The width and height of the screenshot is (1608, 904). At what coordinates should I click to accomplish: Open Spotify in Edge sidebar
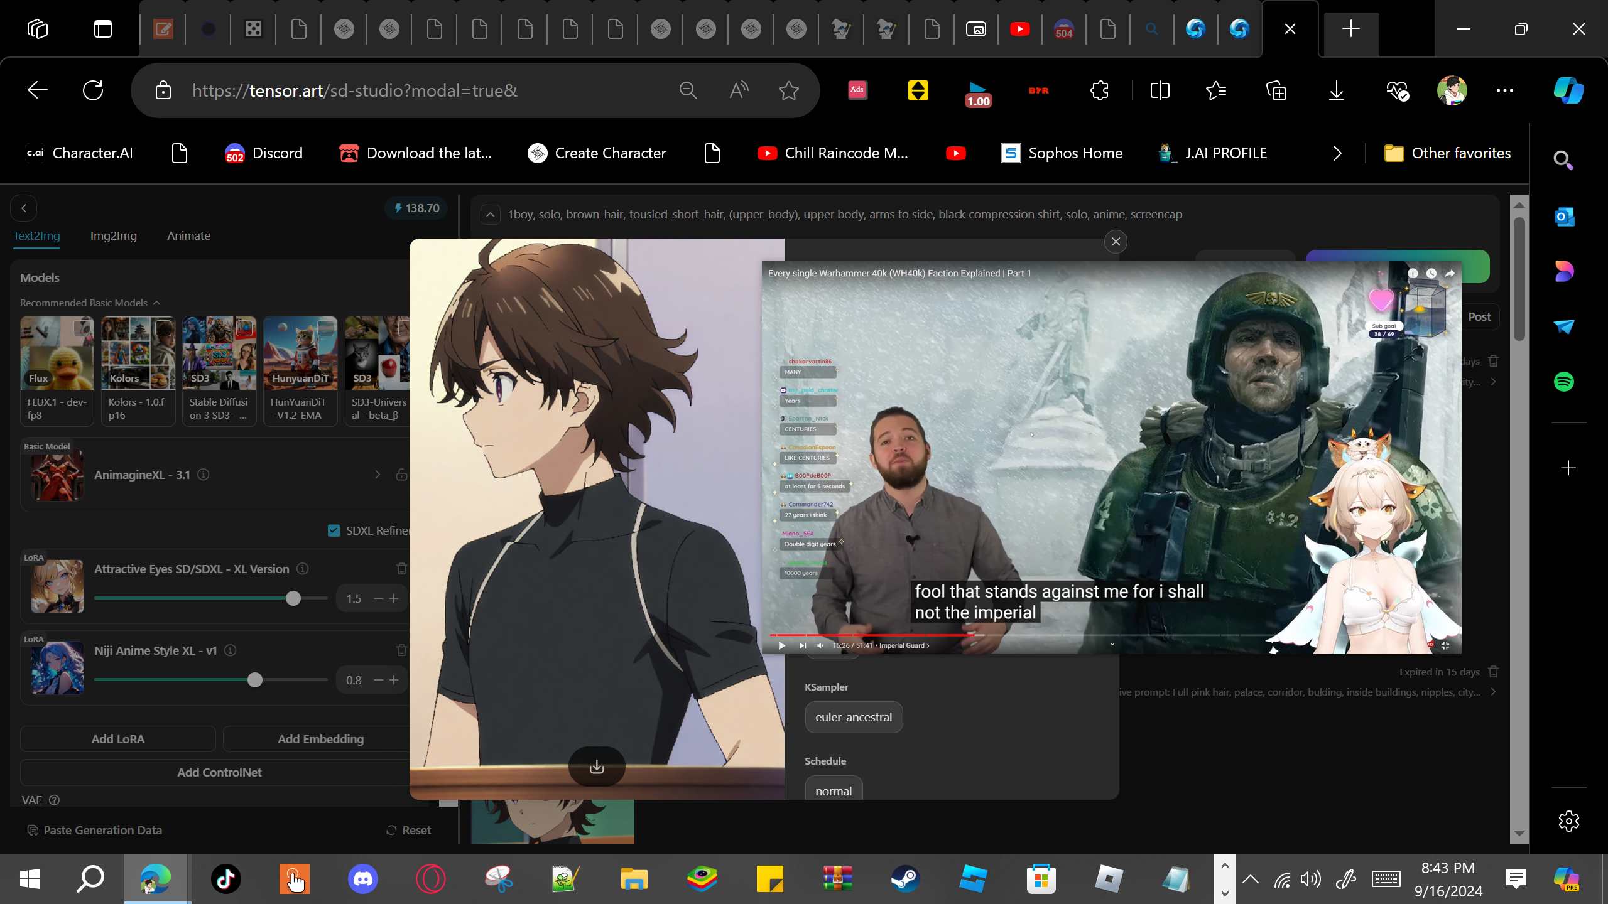(1564, 382)
